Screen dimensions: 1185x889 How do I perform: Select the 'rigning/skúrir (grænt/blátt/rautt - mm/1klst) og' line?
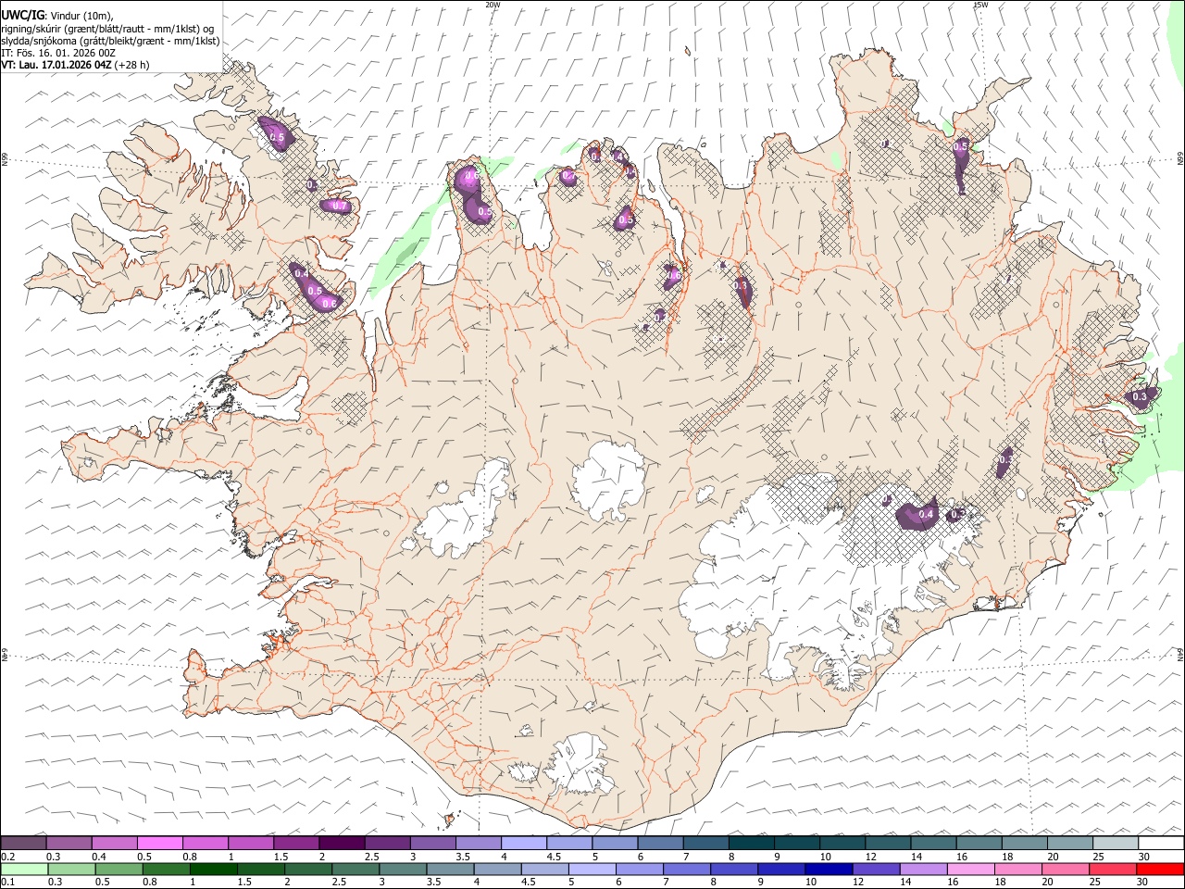click(x=107, y=29)
